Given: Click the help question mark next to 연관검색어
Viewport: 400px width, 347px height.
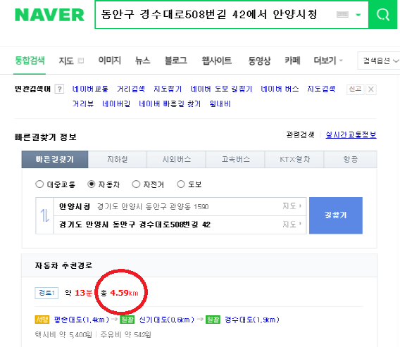Looking at the screenshot, I should [x=59, y=89].
